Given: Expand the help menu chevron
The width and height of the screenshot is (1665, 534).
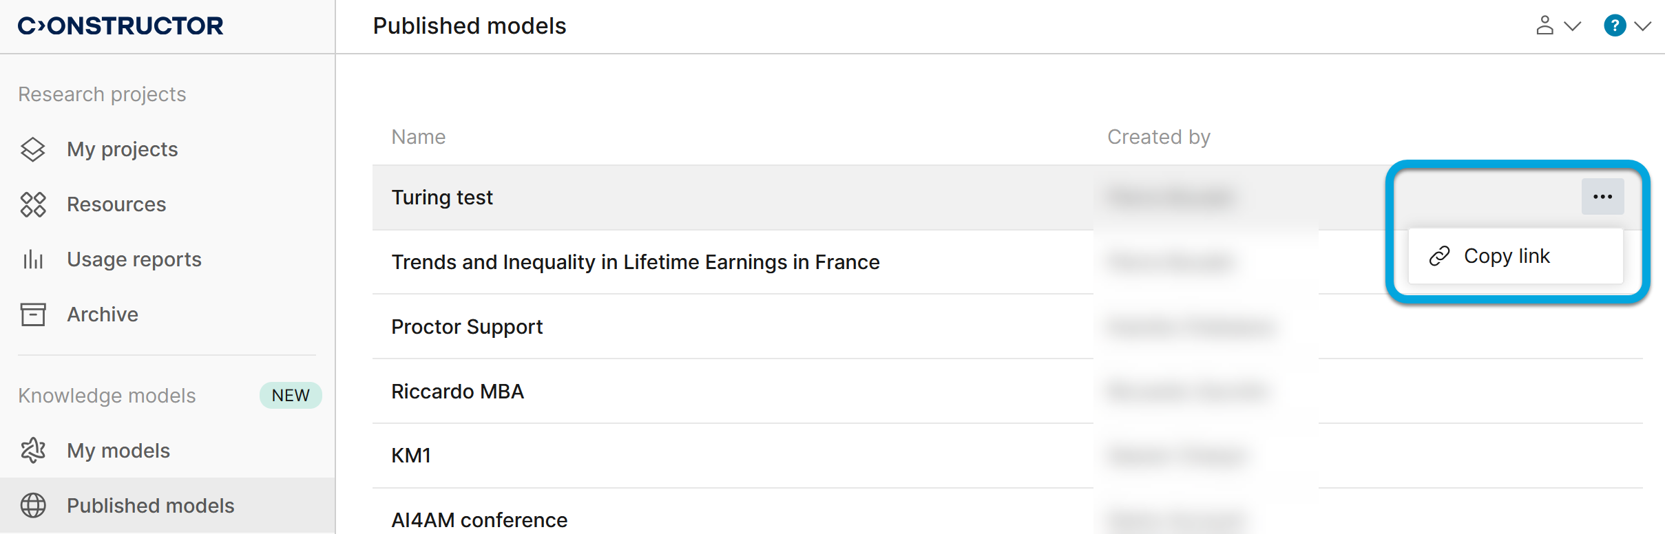Looking at the screenshot, I should point(1643,26).
